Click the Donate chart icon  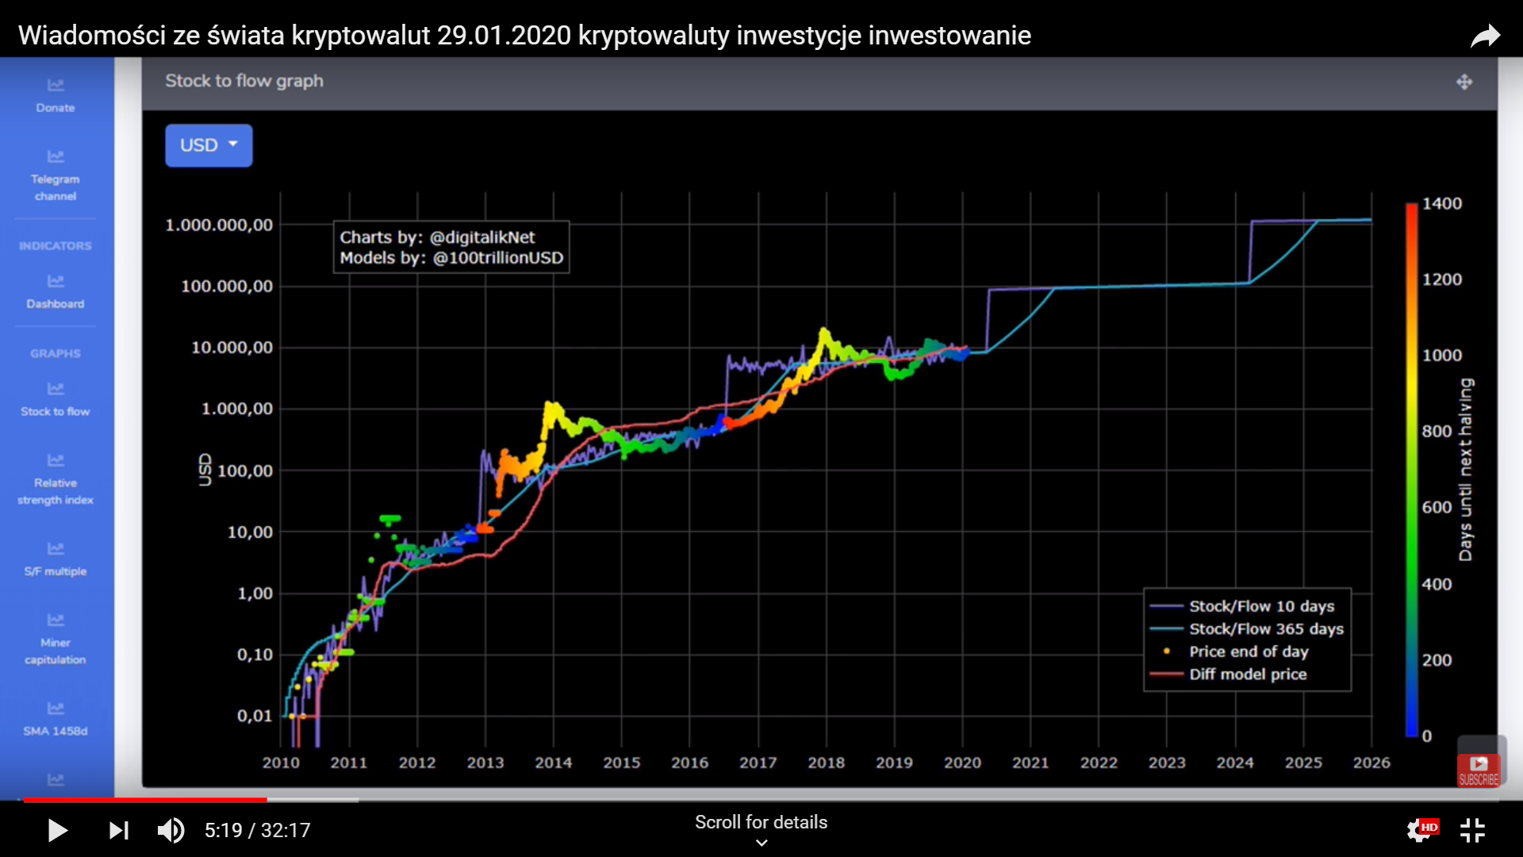(56, 85)
